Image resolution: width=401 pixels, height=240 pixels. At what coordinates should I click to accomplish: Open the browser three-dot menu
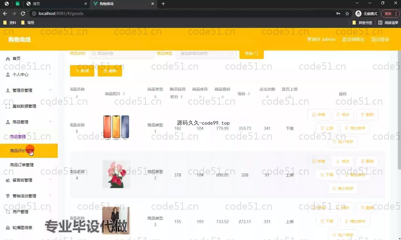pos(396,13)
